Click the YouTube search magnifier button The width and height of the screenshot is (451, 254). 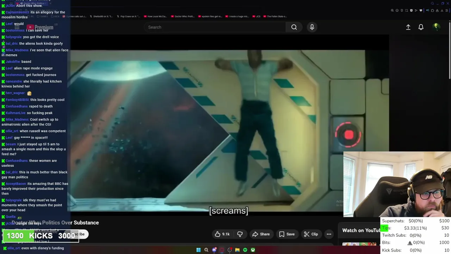294,27
